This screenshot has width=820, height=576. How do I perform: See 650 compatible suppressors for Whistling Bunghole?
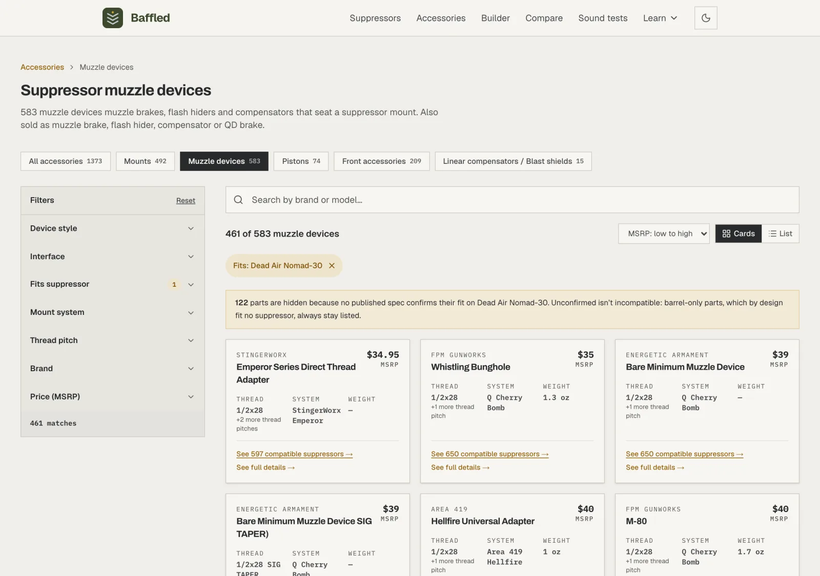pos(489,454)
